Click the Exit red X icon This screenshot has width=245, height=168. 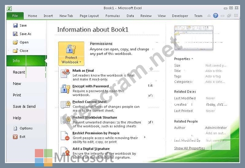[15, 137]
